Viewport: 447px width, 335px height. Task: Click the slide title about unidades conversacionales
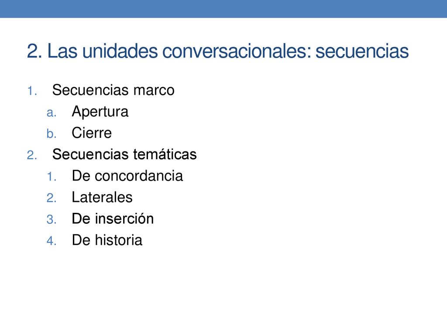point(218,51)
